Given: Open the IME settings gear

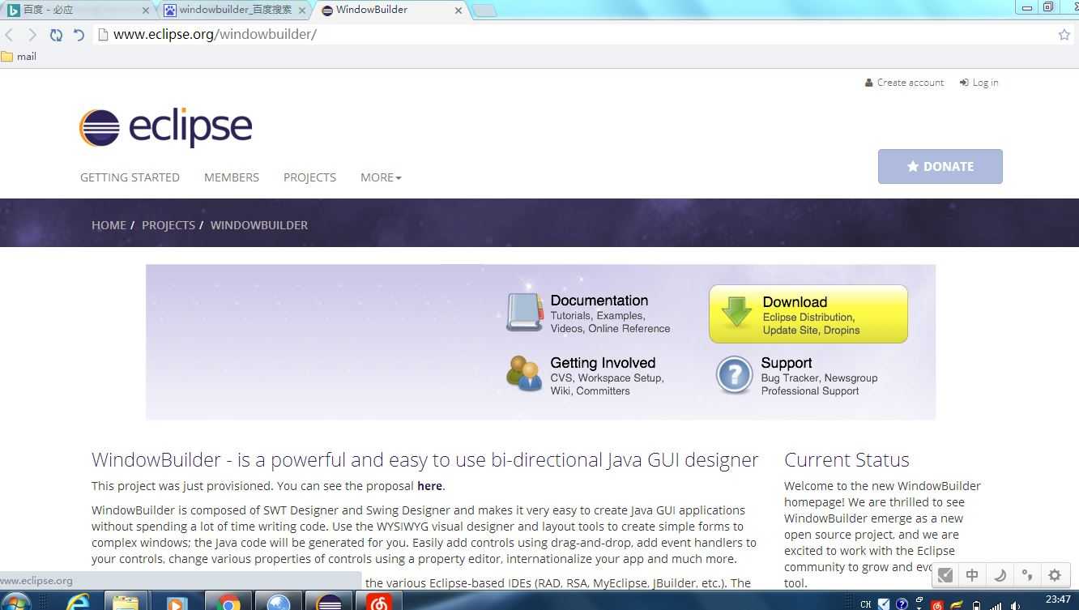Looking at the screenshot, I should 1055,575.
